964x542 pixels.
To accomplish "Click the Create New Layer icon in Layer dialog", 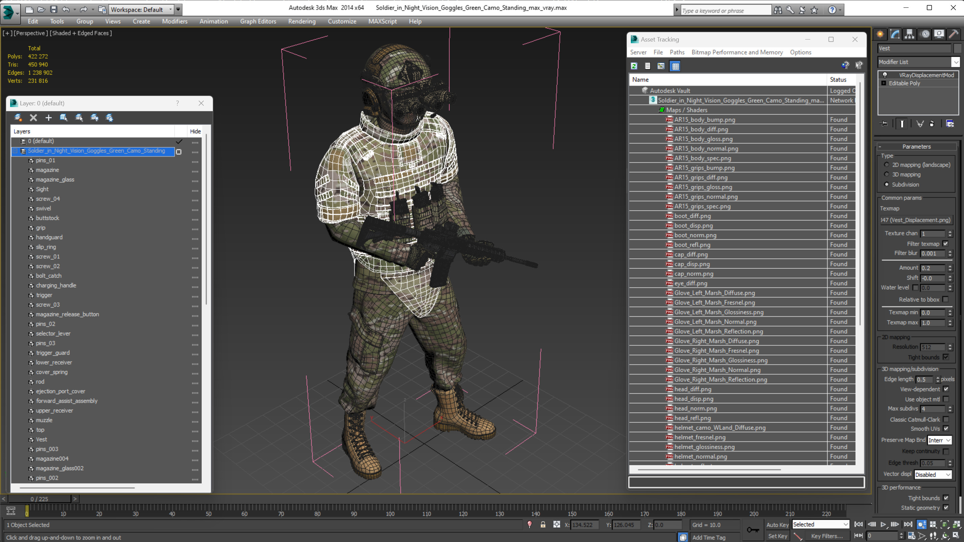I will click(18, 118).
